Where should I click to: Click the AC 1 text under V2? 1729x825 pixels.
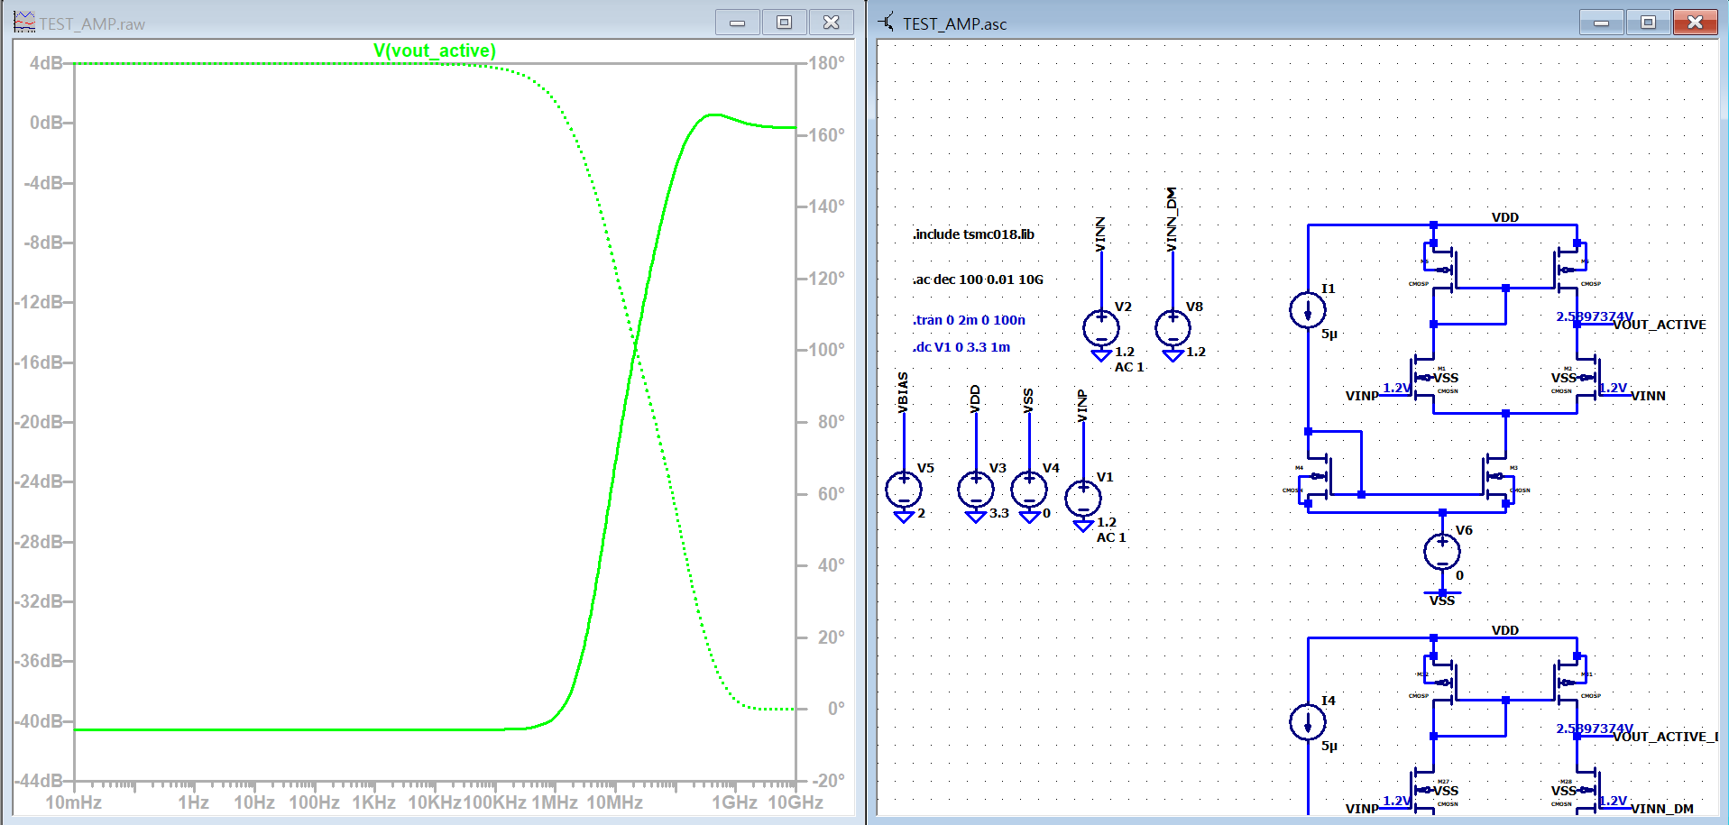pyautogui.click(x=1129, y=367)
